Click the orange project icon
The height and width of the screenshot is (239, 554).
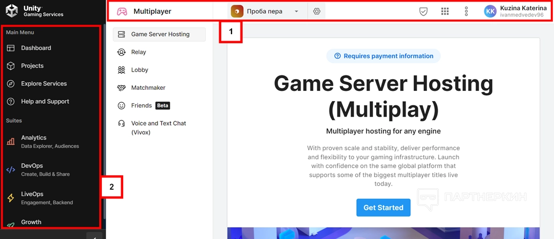click(x=237, y=11)
